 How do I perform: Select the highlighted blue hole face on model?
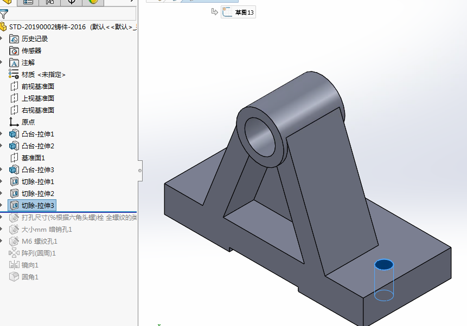point(384,264)
